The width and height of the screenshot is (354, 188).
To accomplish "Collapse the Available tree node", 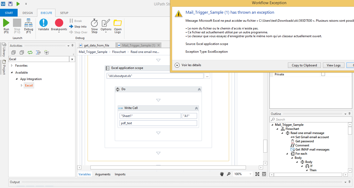I will [x=12, y=73].
